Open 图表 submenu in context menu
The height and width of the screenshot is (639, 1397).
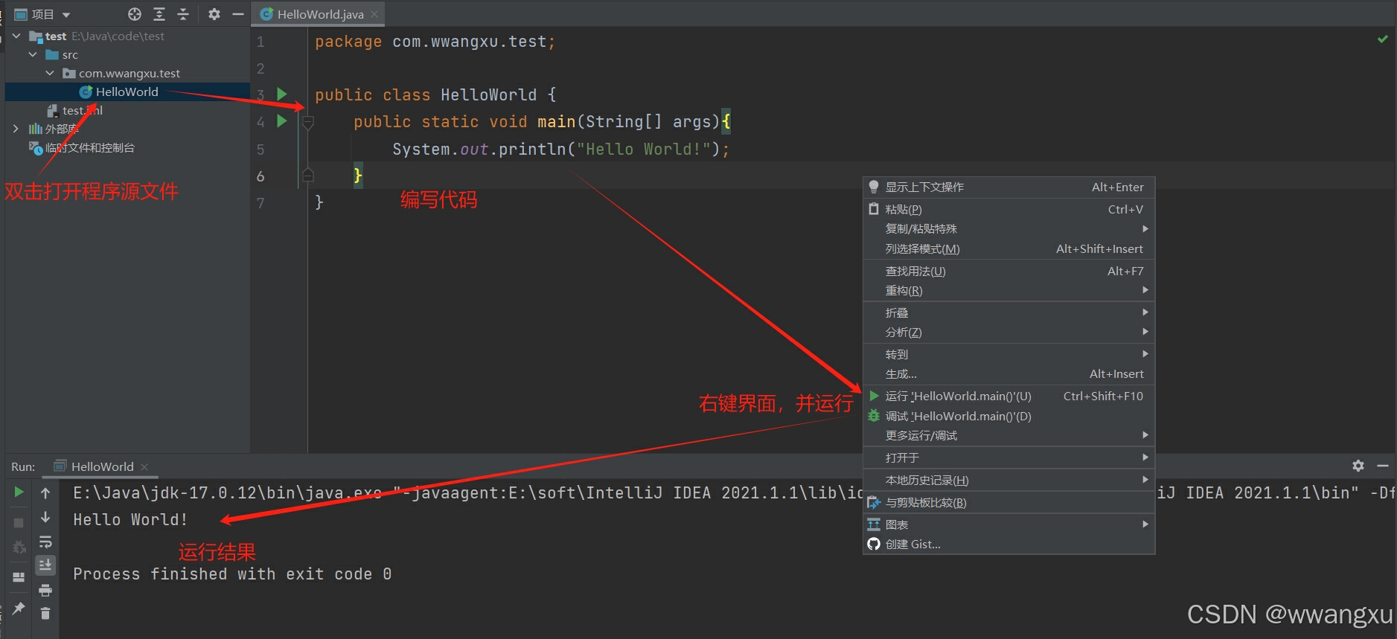(x=1008, y=524)
